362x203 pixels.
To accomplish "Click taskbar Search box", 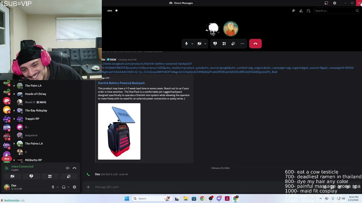I will [x=152, y=198].
